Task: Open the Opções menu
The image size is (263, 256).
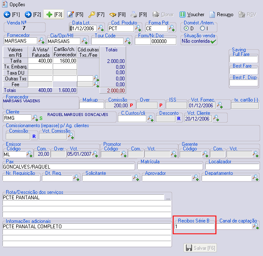Action: pyautogui.click(x=14, y=5)
